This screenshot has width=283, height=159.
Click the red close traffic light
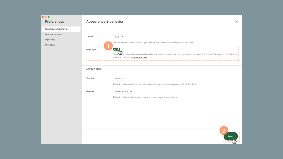pyautogui.click(x=43, y=17)
